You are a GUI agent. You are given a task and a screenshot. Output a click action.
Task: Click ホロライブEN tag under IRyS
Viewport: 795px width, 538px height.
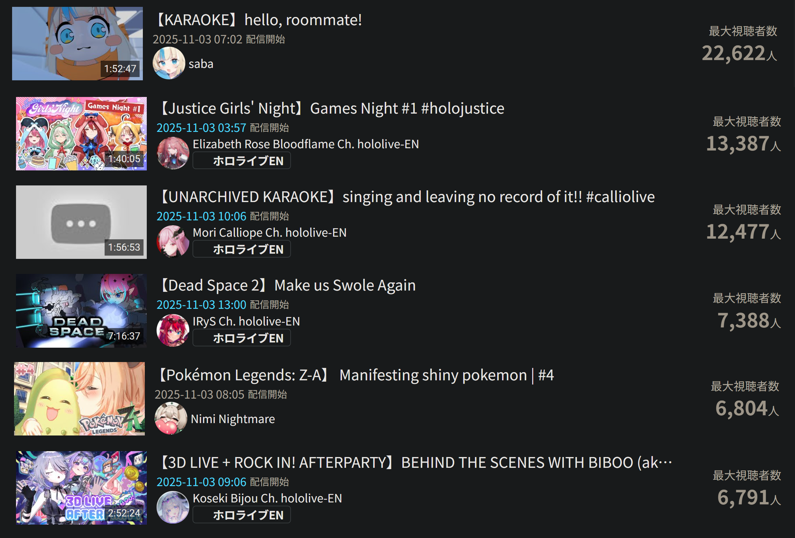[x=242, y=338]
